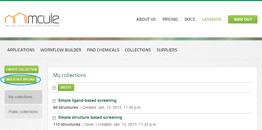Click the mcule logo
The image size is (262, 130).
32,19
